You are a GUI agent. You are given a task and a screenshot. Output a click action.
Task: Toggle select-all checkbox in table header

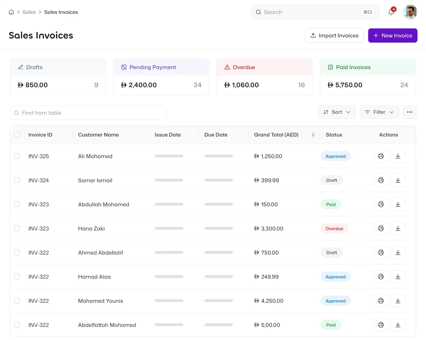[17, 135]
